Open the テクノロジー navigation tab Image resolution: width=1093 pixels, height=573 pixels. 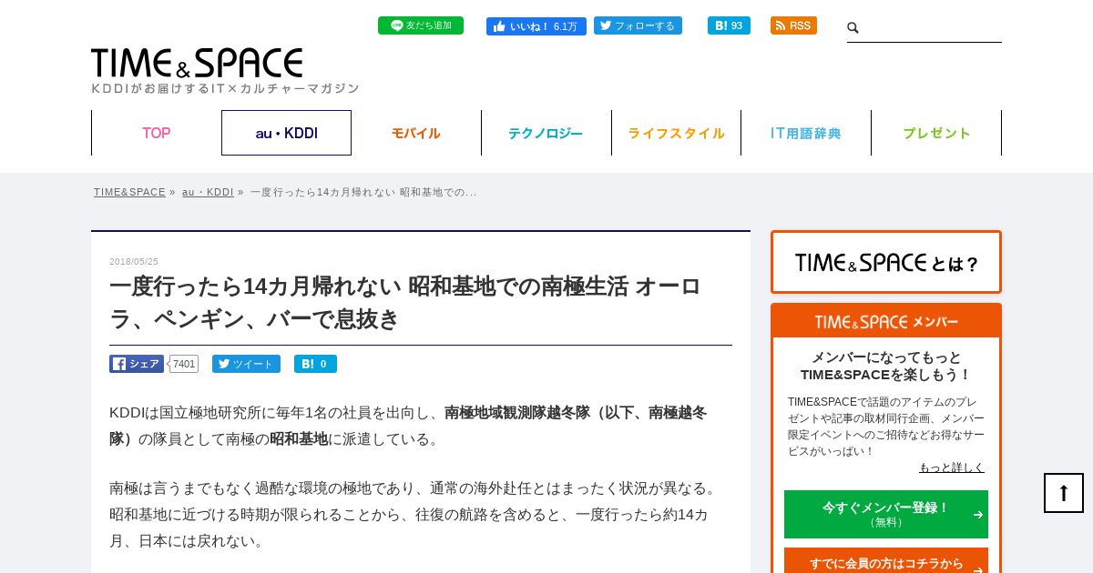pos(546,133)
